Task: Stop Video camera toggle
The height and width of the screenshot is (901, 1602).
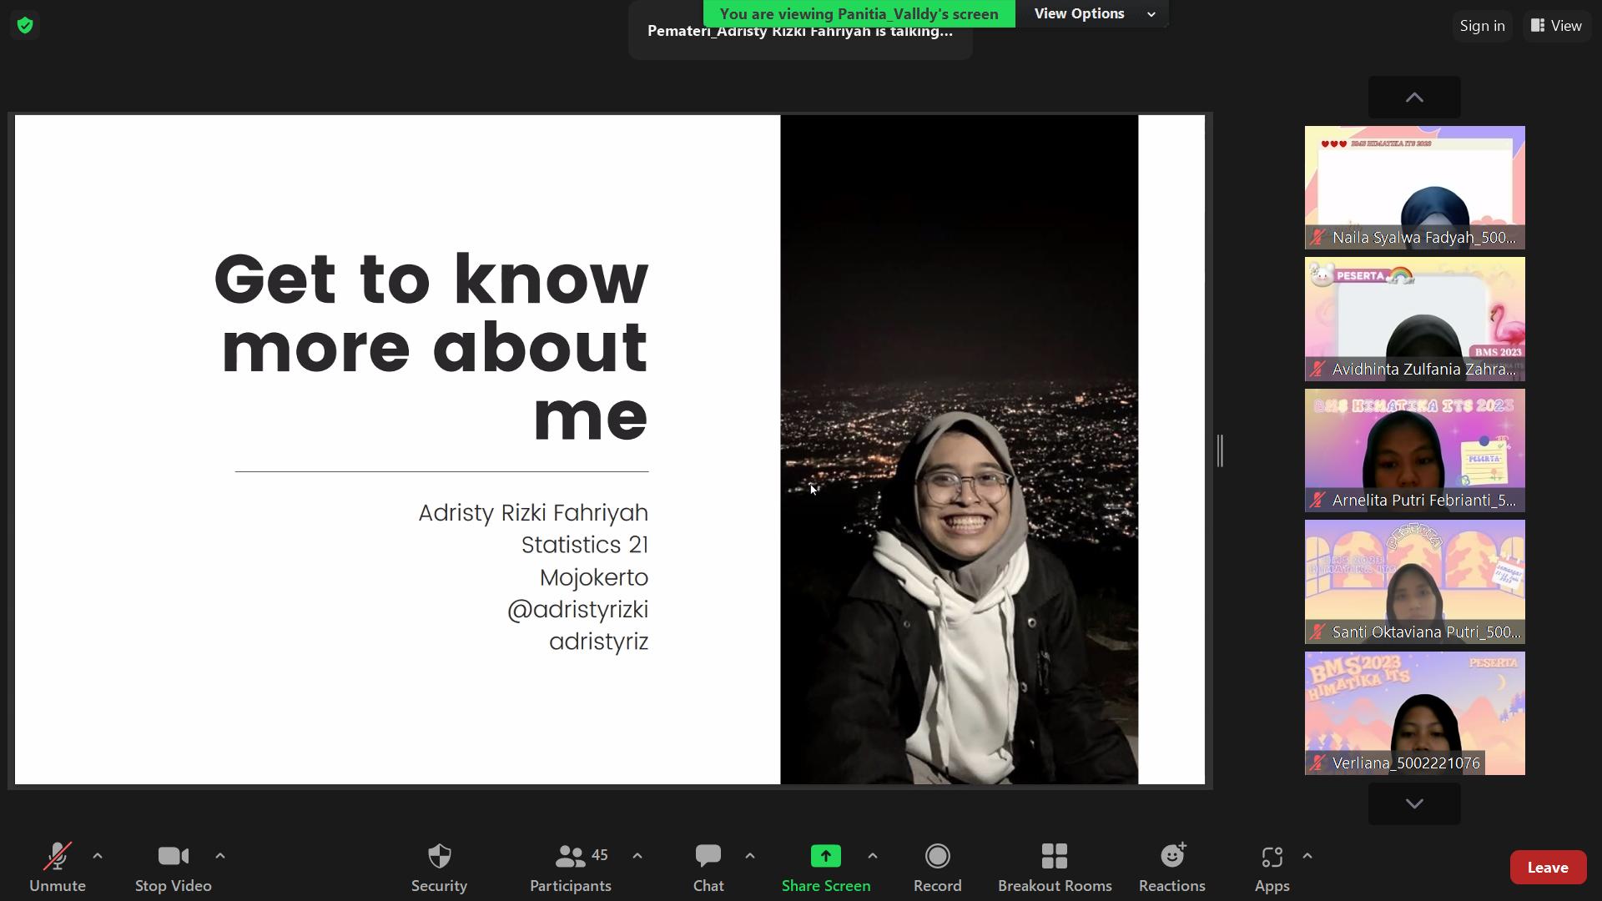Action: click(173, 857)
